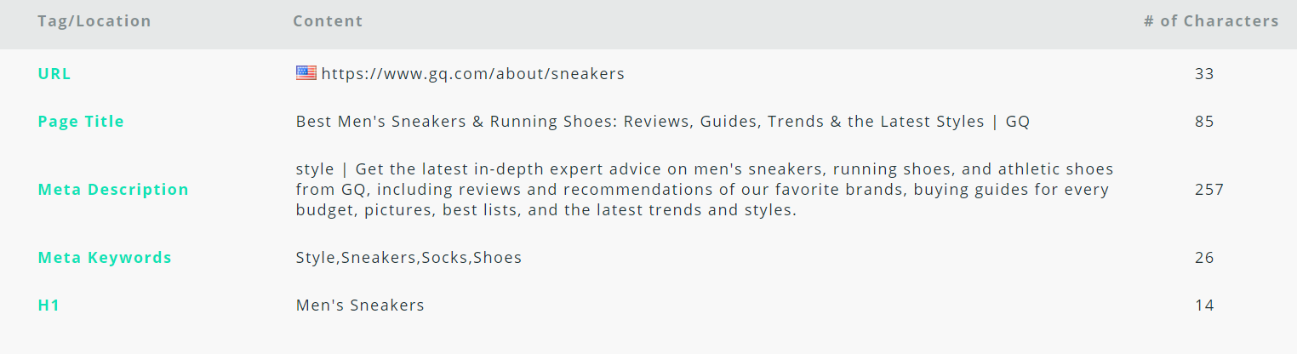Image resolution: width=1297 pixels, height=354 pixels.
Task: Click the Content column header
Action: click(328, 21)
